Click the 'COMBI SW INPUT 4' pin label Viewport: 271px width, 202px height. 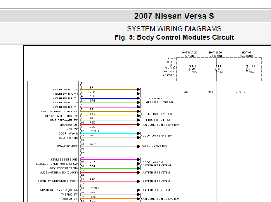[66, 94]
